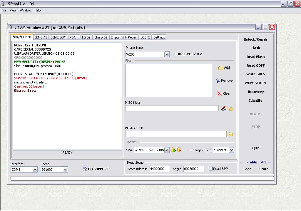Close the window #01 child window
Image resolution: width=301 pixels, height=211 pixels.
[272, 27]
